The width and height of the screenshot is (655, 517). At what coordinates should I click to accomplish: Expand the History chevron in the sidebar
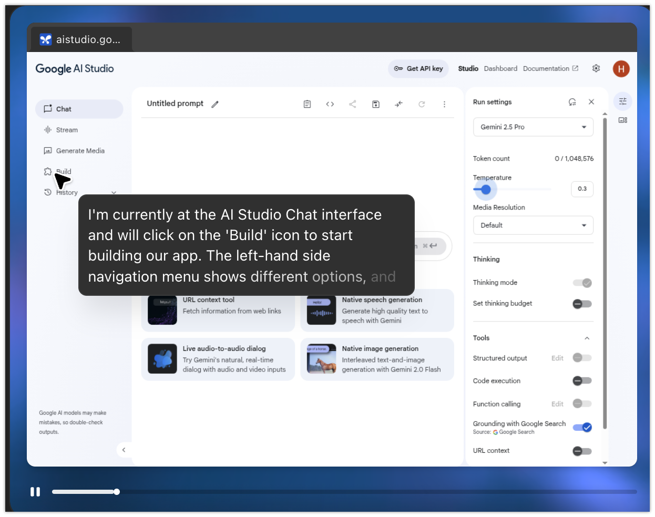[114, 193]
